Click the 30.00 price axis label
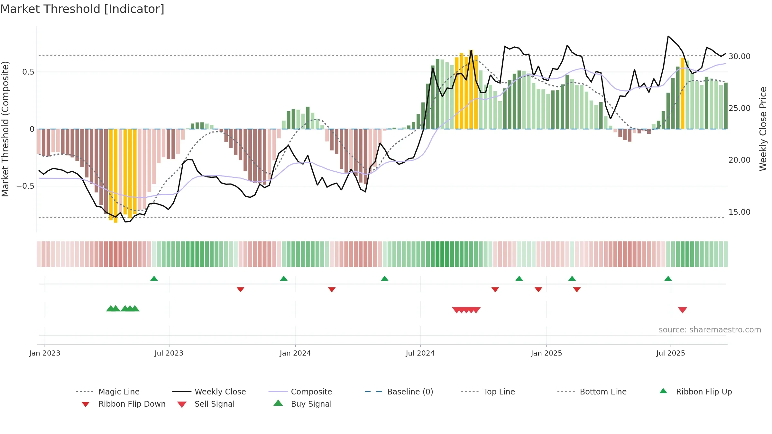Image resolution: width=772 pixels, height=434 pixels. pos(740,56)
